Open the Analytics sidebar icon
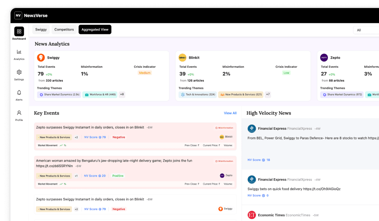 click(19, 52)
